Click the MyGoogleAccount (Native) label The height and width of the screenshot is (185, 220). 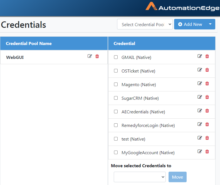coord(148,152)
